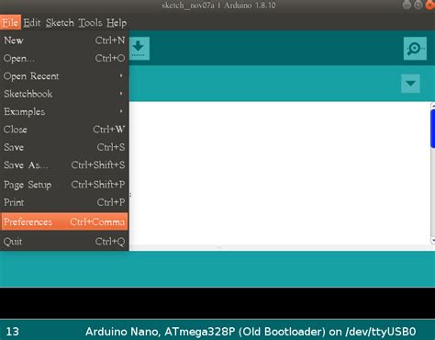This screenshot has height=340, width=435.
Task: Choose New from the File menu
Action: click(64, 40)
